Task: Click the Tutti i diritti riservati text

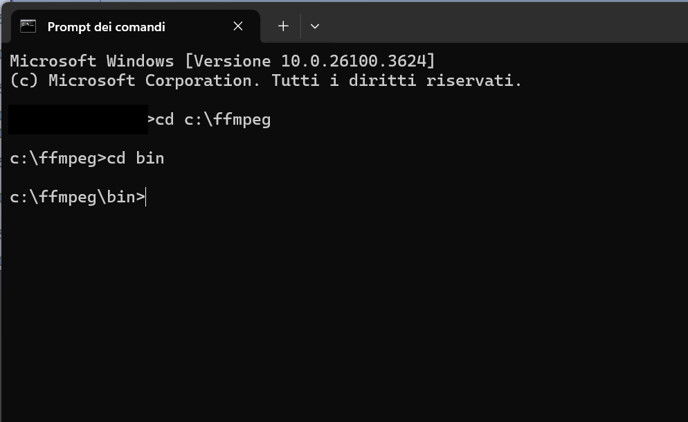Action: (x=396, y=81)
